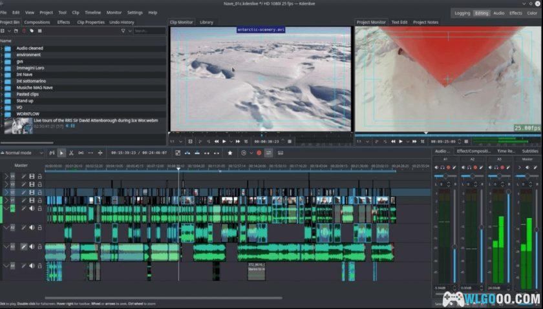Click the red delete clip icon in Project Bin
The image size is (543, 309).
[24, 30]
